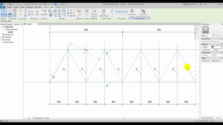Screen dimensions: 223x125
Task: Click Load into Project and Close
Action: click(143, 13)
